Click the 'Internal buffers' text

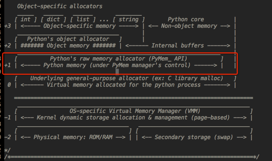178,46
